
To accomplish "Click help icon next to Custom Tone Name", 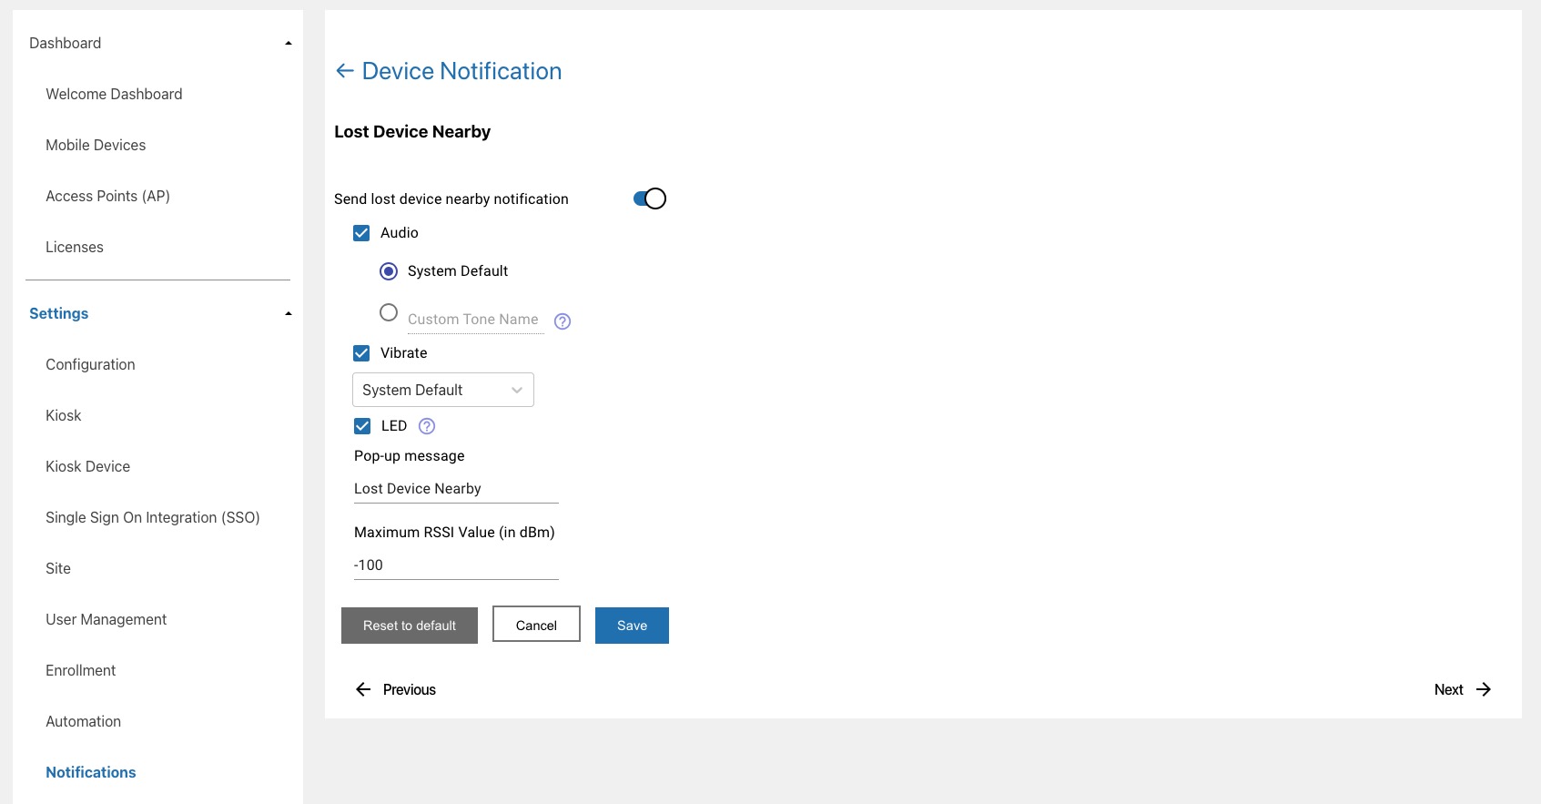I will pyautogui.click(x=563, y=321).
